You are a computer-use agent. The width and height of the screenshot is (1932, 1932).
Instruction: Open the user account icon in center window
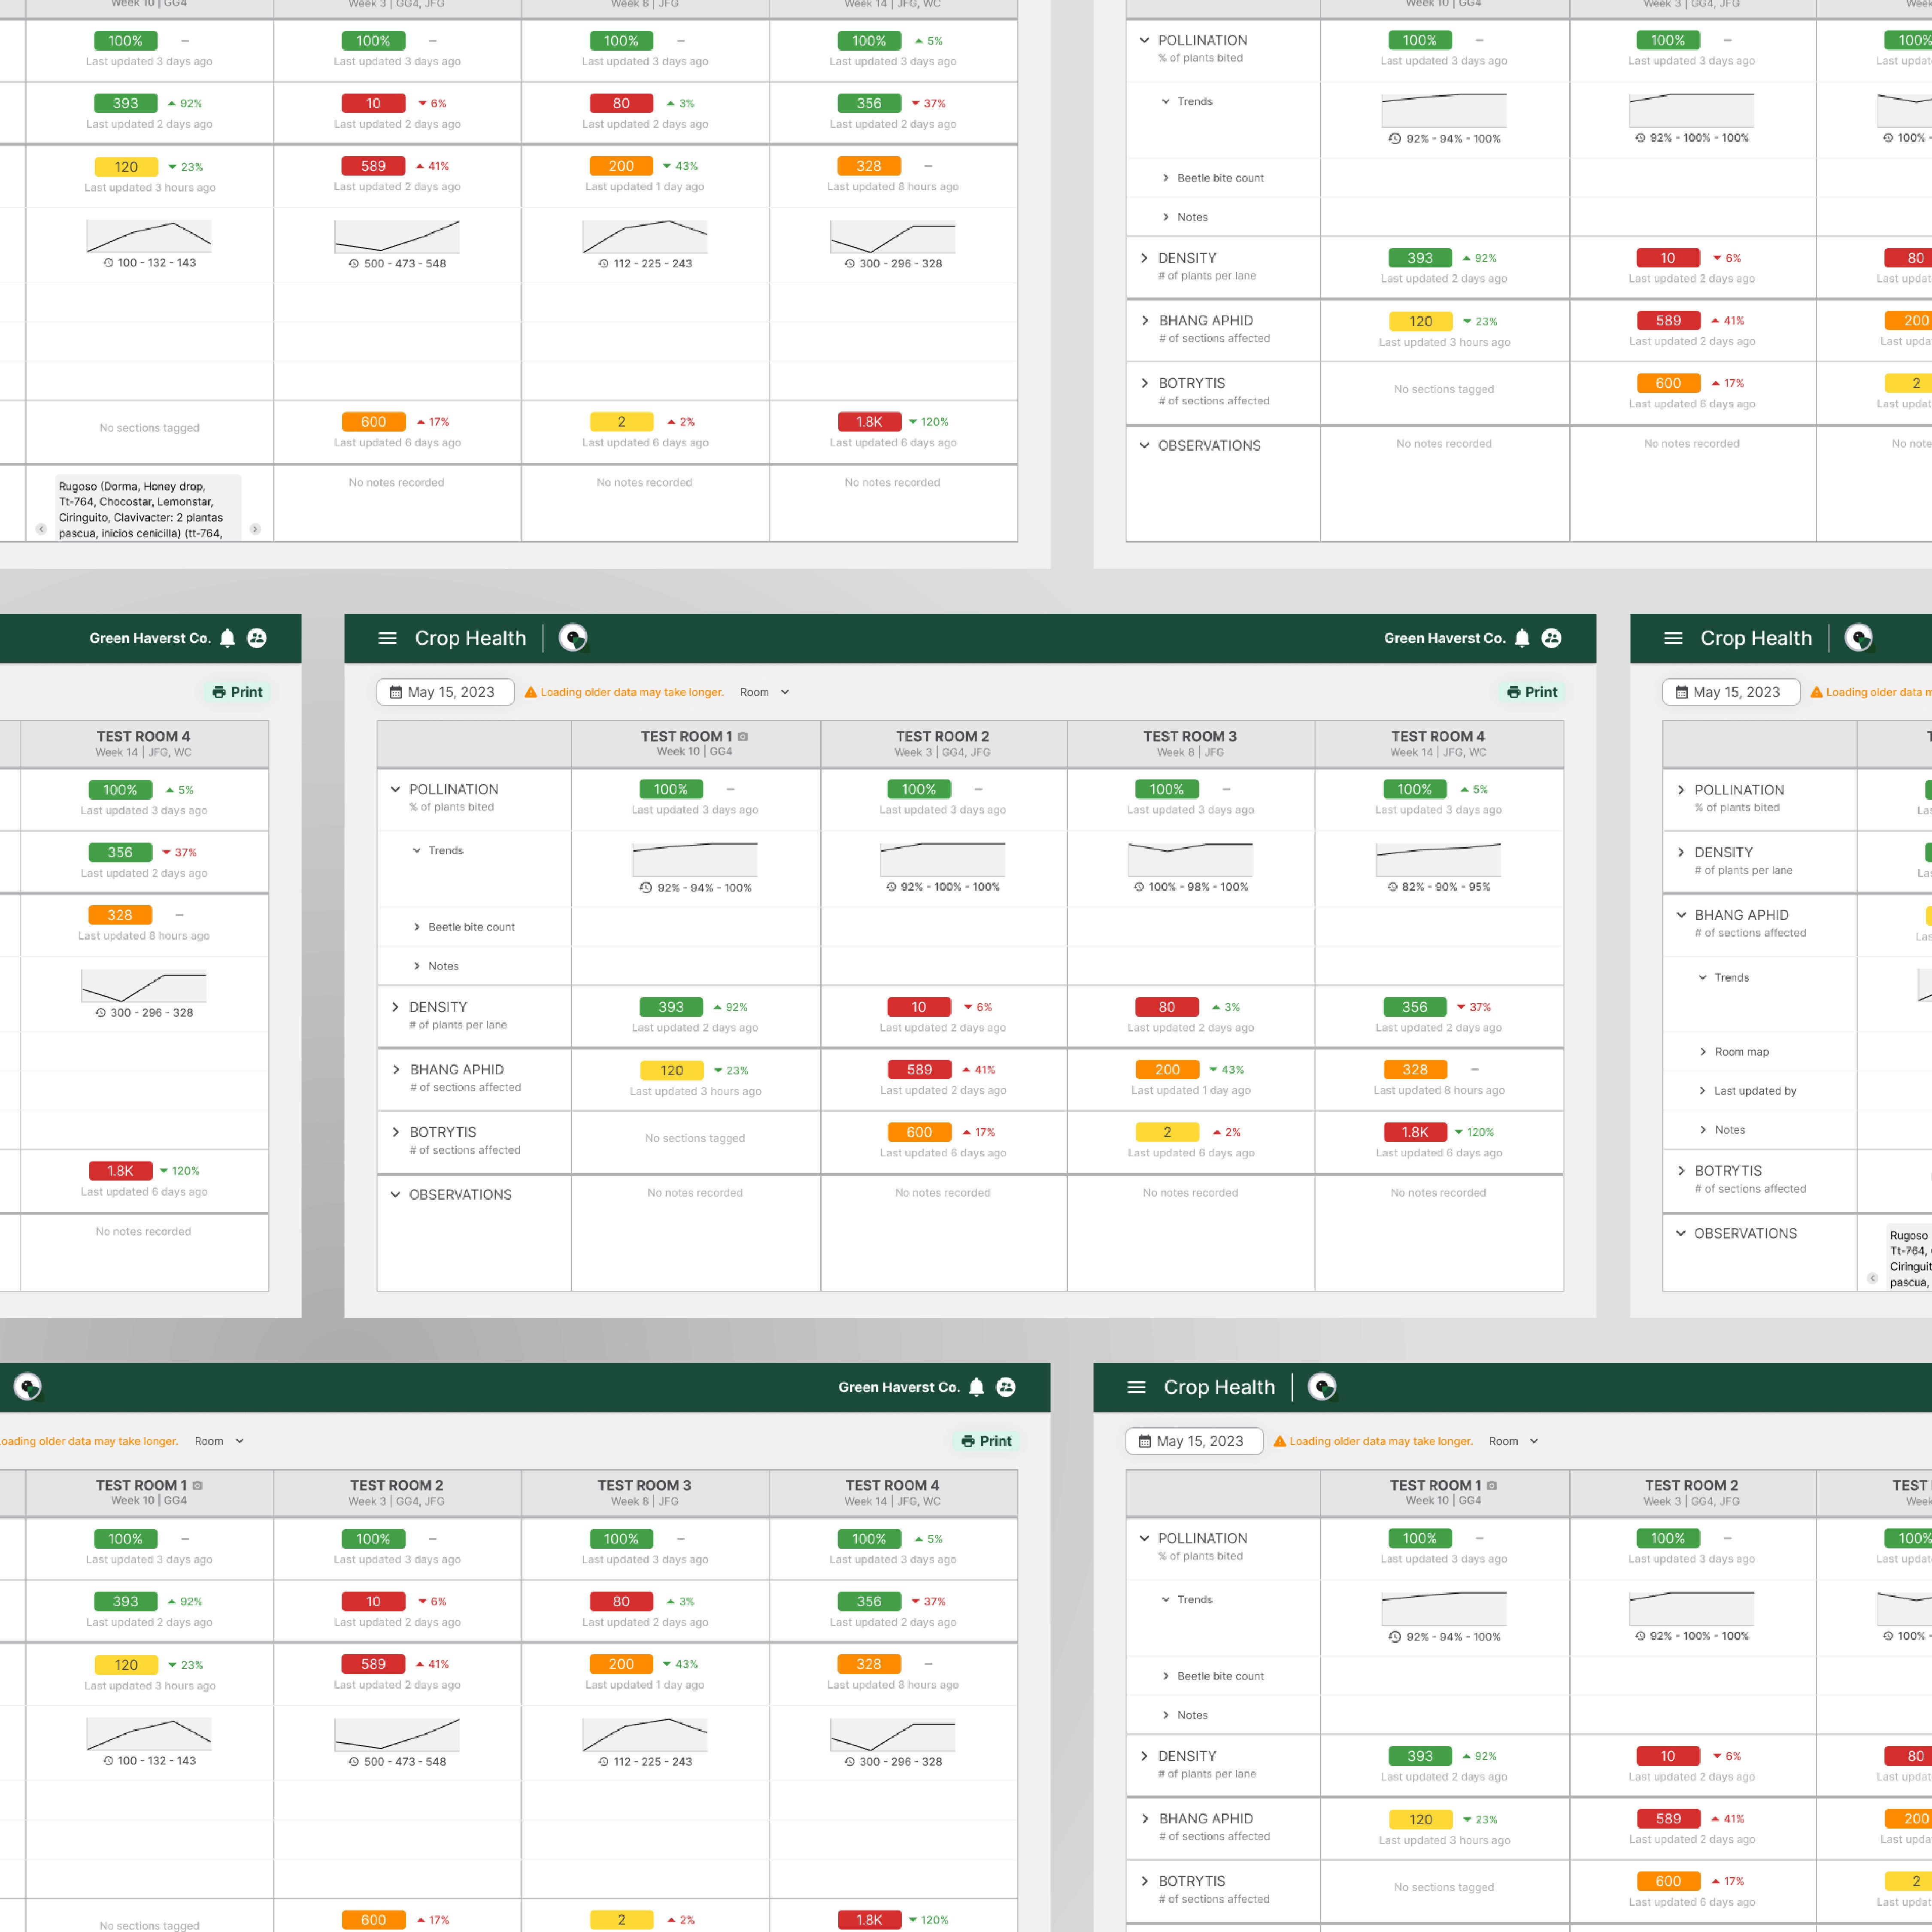click(x=1551, y=638)
